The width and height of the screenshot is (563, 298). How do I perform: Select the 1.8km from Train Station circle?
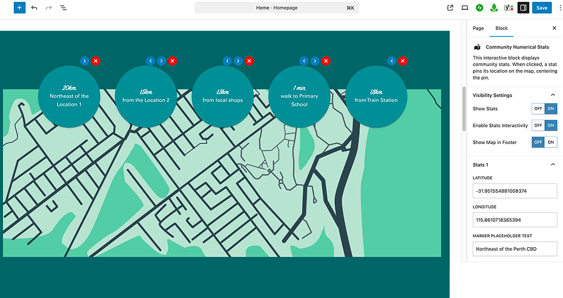click(x=376, y=96)
